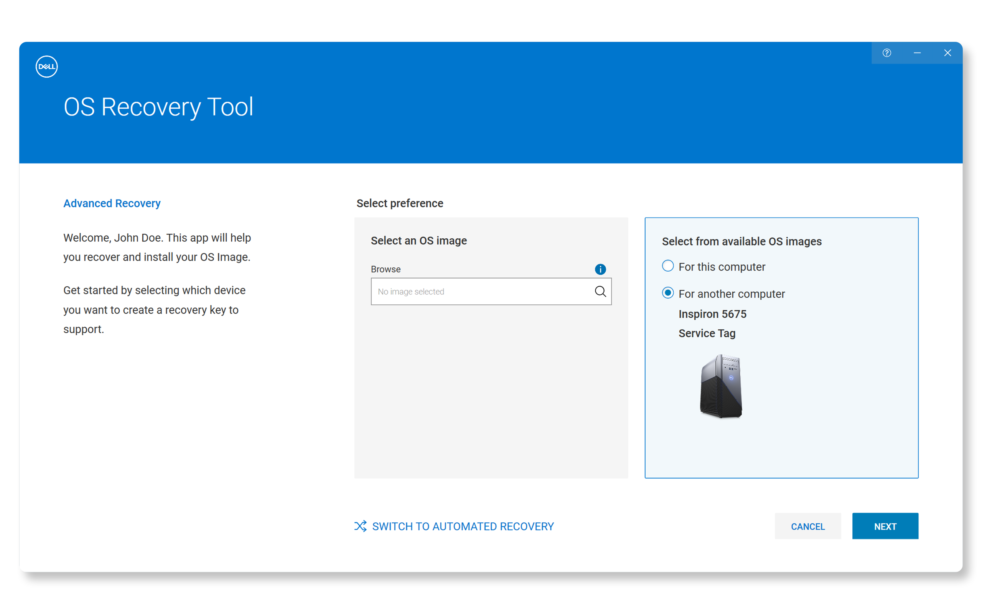Open help using the question mark icon
Viewport: 982px width, 614px height.
[887, 53]
